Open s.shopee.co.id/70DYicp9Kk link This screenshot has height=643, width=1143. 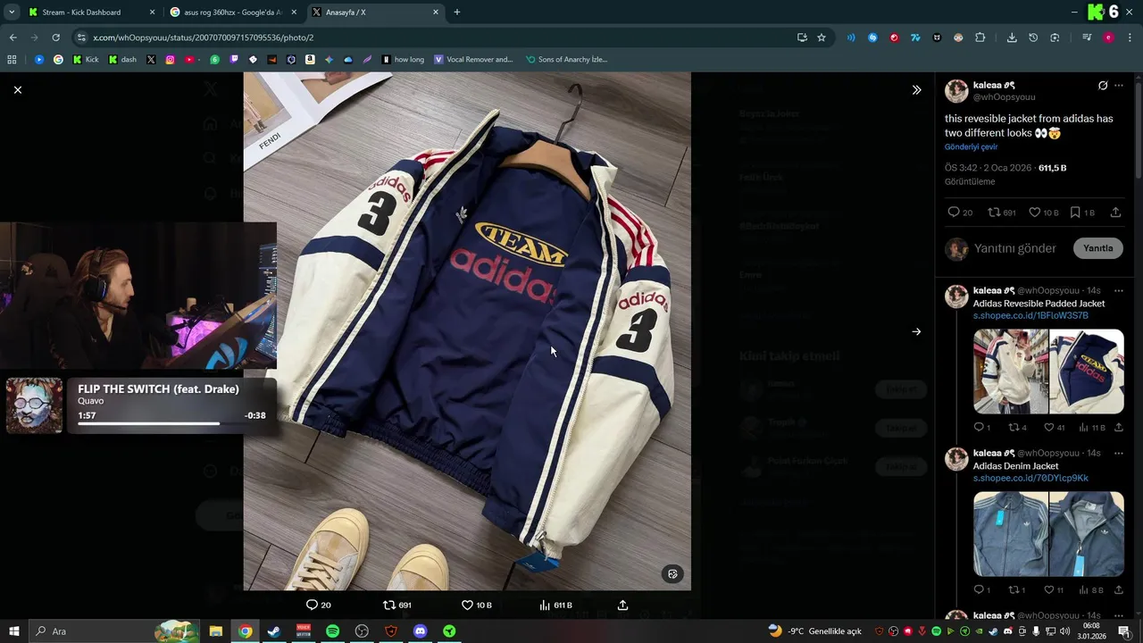1030,478
